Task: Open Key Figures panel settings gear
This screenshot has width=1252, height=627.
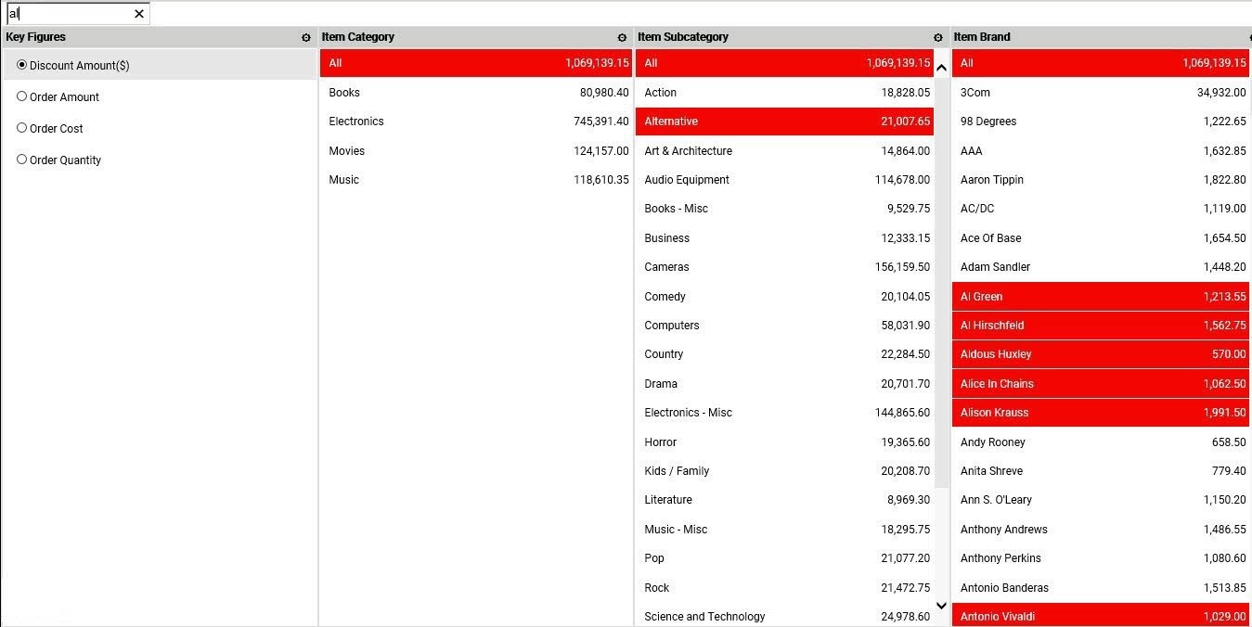Action: [306, 38]
